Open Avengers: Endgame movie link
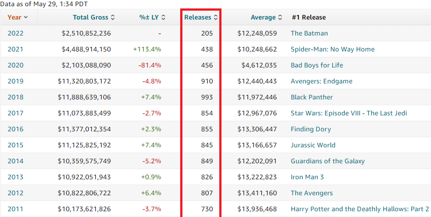Screen dimensions: 431x217 pos(321,81)
